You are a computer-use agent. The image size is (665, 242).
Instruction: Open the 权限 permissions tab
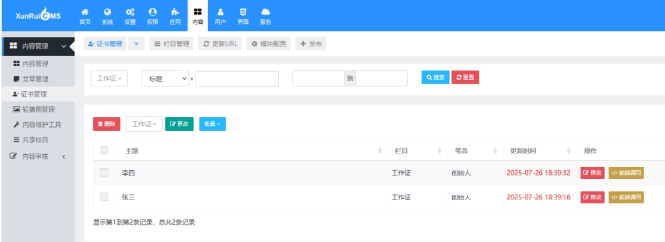153,16
